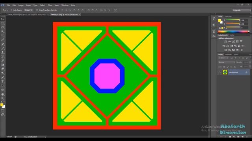This screenshot has width=252, height=141.
Task: Open the Layer menu
Action: [x=28, y=5]
